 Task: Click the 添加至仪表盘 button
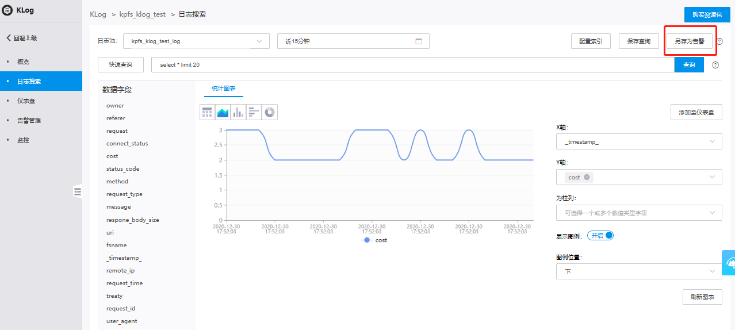696,113
